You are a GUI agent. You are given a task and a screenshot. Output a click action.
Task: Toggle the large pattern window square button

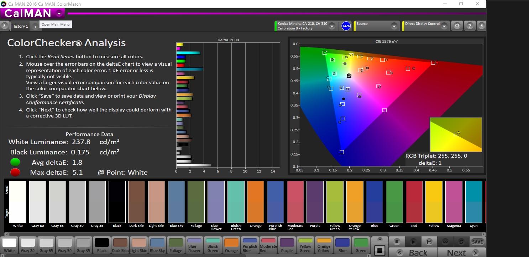(380, 250)
